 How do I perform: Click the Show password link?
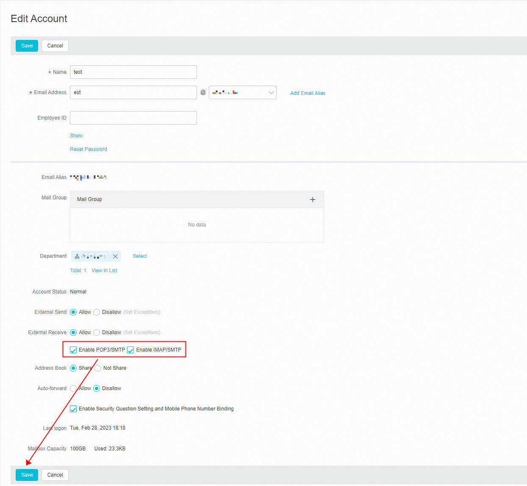pyautogui.click(x=76, y=136)
